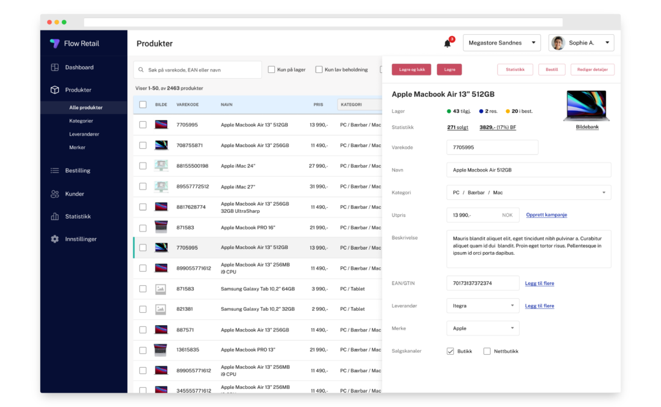Open the Kategori dropdown in detail panel
Image resolution: width=661 pixels, height=407 pixels.
[529, 193]
